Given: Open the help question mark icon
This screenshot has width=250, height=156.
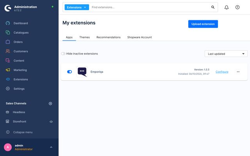Looking at the screenshot, I should 237,7.
